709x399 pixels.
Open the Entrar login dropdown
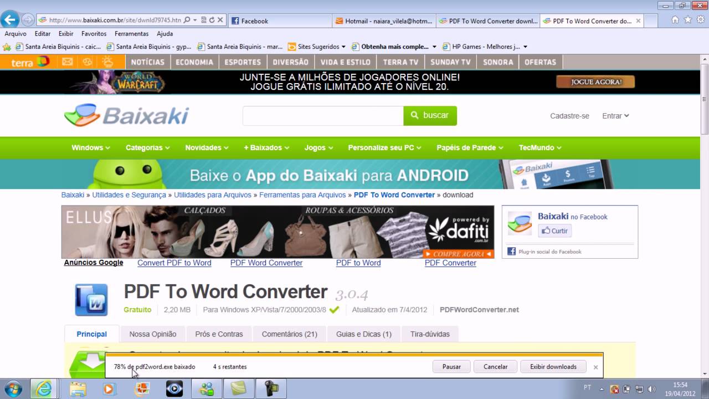(x=615, y=116)
